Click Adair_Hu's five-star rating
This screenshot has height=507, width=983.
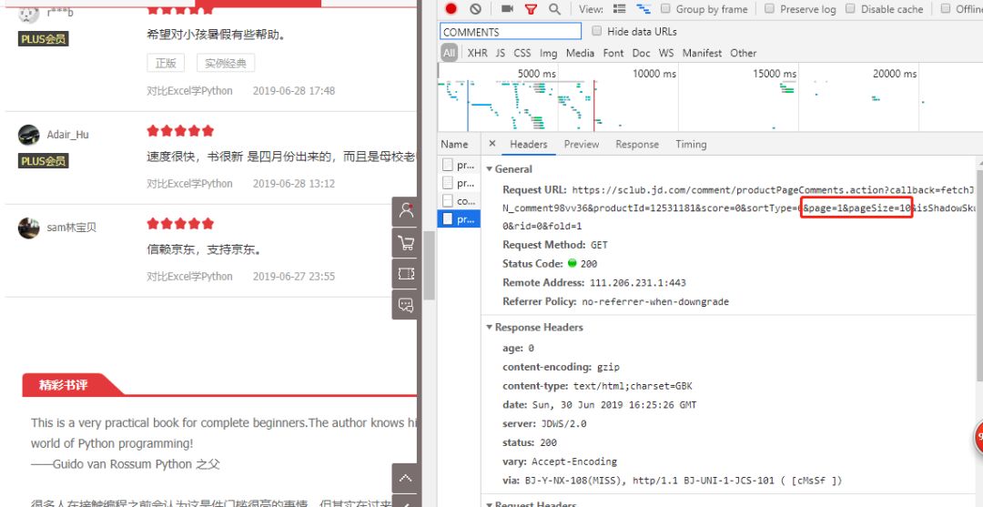point(180,130)
